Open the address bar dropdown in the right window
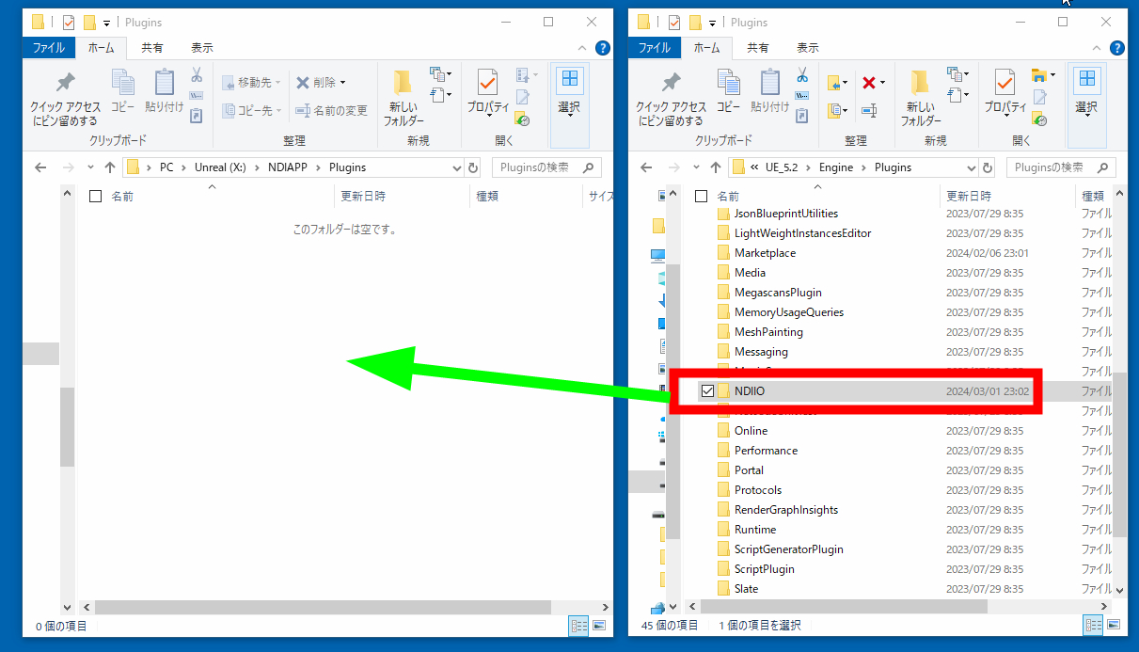The height and width of the screenshot is (652, 1139). click(972, 167)
